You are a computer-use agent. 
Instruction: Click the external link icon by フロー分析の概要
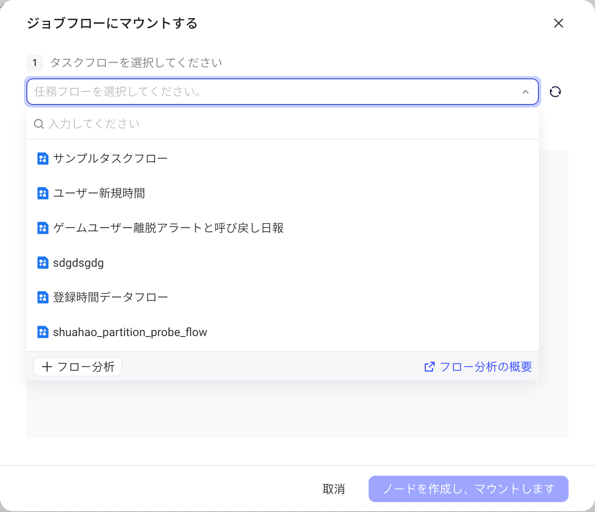coord(430,367)
